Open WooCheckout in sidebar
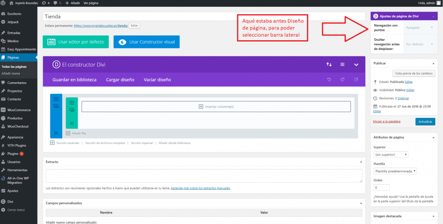 tap(19, 127)
